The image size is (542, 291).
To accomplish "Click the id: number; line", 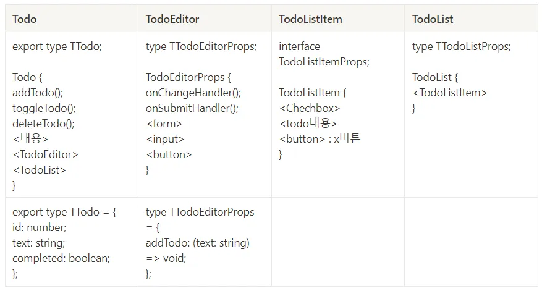I will pos(40,227).
